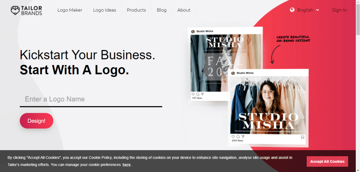This screenshot has width=360, height=172.
Task: Accept All Cookies in the banner
Action: (327, 161)
